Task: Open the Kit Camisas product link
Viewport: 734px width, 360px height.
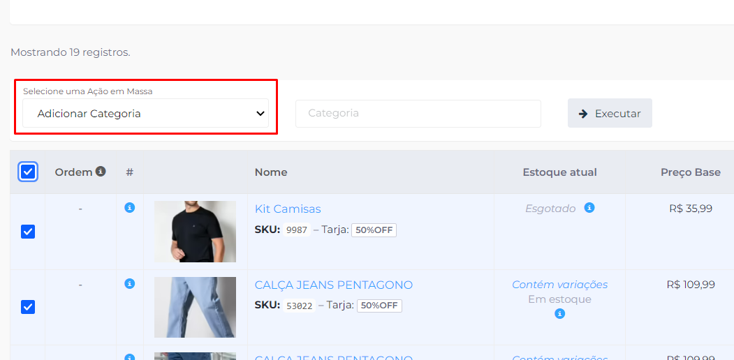Action: (x=288, y=209)
